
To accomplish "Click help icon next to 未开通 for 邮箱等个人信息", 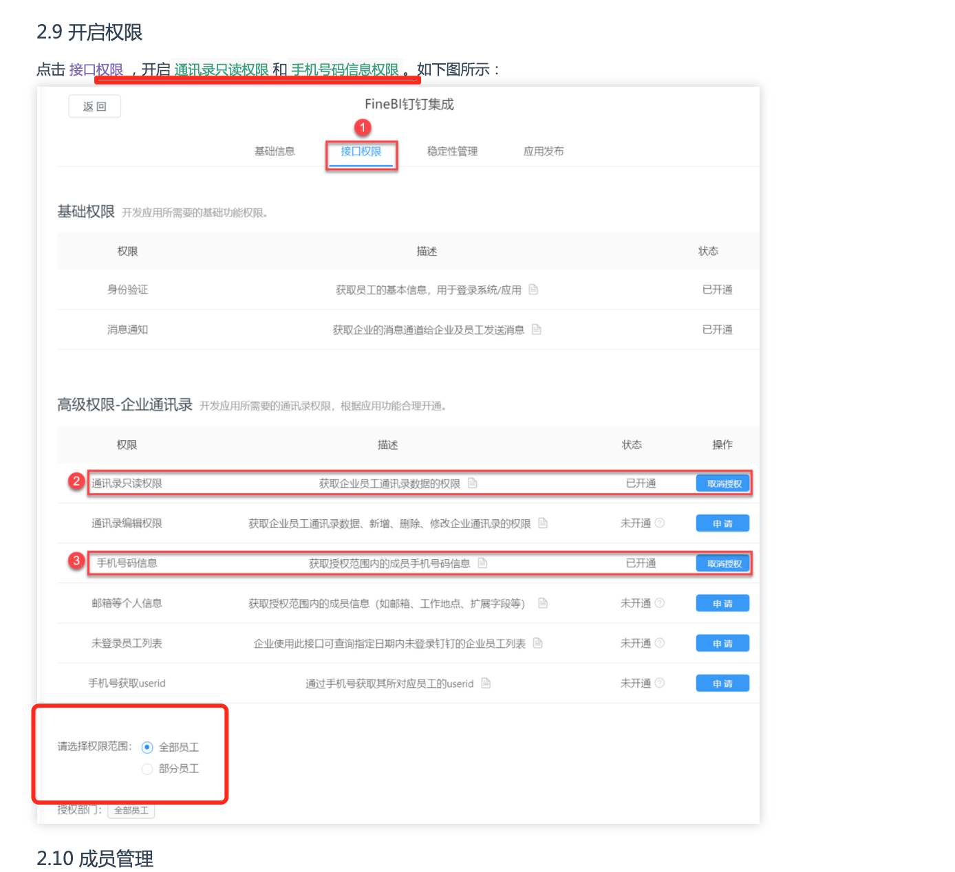I will pos(660,603).
